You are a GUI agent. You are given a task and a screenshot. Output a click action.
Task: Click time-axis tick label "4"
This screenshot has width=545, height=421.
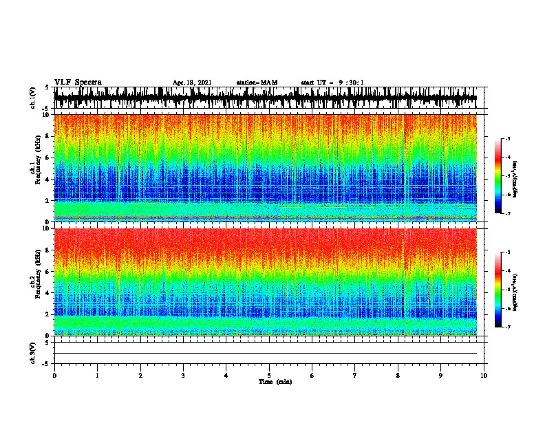[x=226, y=376]
